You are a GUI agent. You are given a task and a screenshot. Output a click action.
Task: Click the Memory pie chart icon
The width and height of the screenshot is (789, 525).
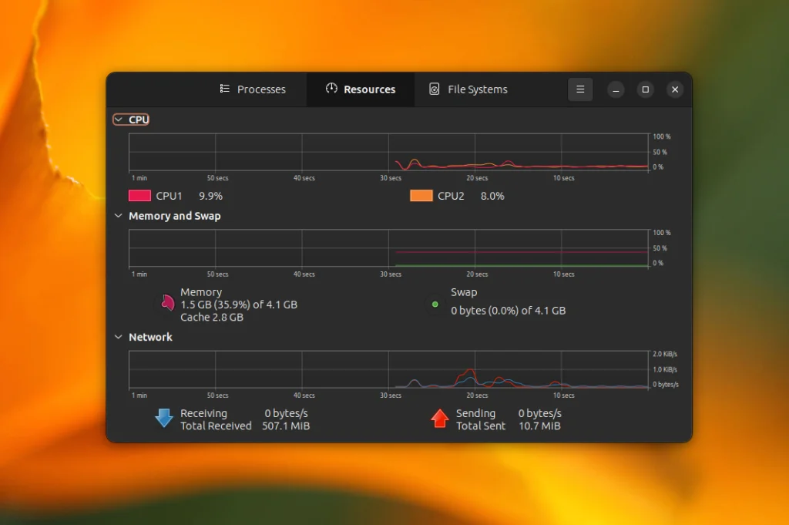tap(167, 302)
